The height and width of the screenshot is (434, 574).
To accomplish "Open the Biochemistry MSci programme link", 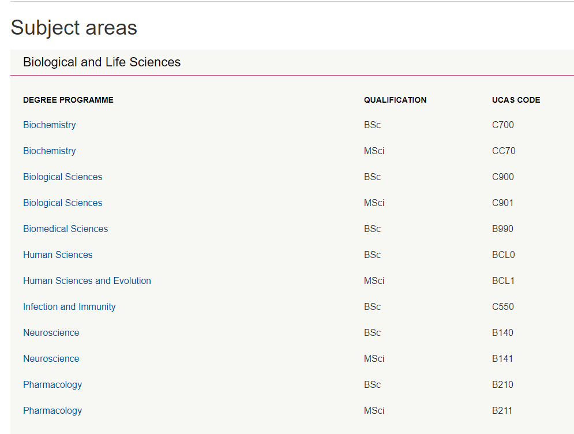I will coord(50,151).
